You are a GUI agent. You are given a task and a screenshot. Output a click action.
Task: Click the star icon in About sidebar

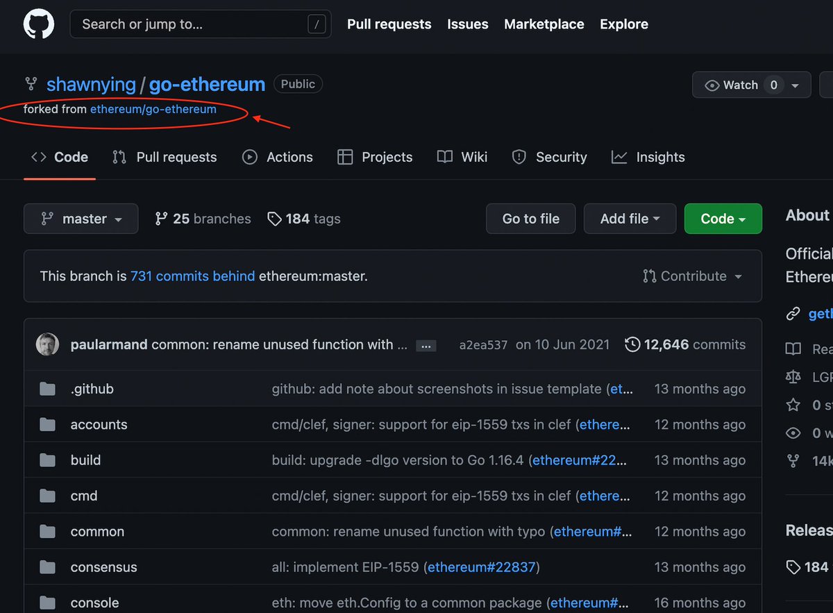pyautogui.click(x=793, y=405)
